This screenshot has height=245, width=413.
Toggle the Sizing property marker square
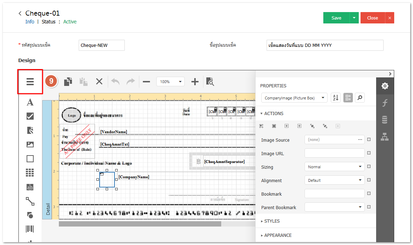369,167
